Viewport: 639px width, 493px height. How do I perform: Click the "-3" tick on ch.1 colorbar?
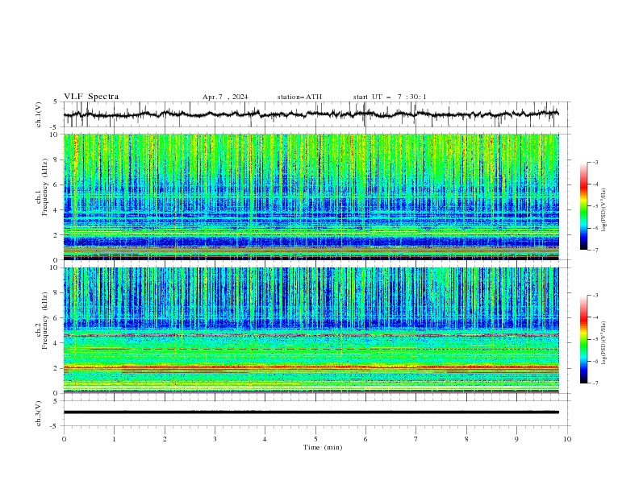click(x=595, y=162)
